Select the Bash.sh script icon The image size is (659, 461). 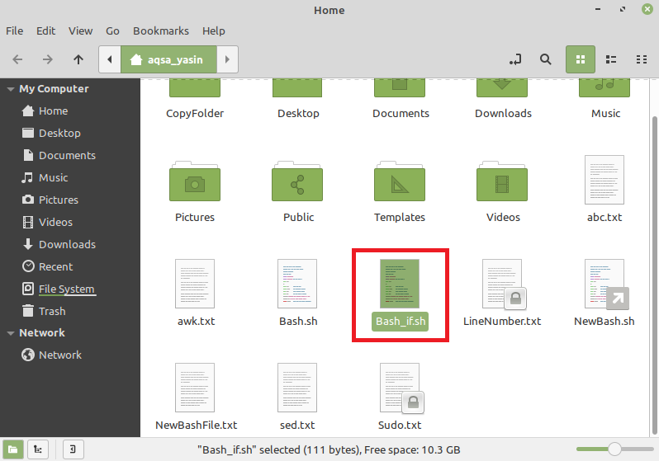click(297, 284)
